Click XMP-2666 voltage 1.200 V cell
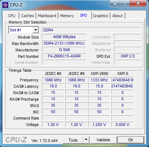The image size is (149, 147). (x=99, y=125)
